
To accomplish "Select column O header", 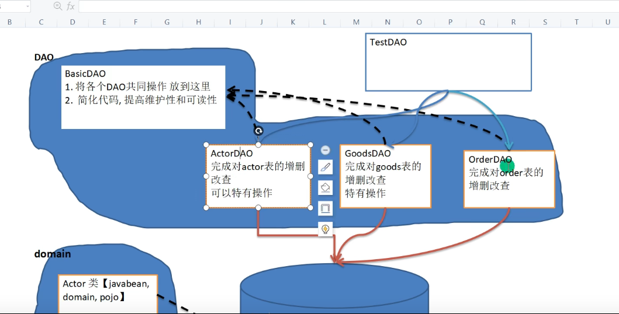I will pos(419,22).
